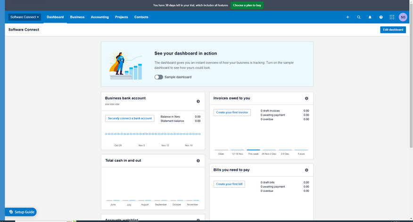This screenshot has width=413, height=222.
Task: Open the Setup Guide button
Action: 21,212
